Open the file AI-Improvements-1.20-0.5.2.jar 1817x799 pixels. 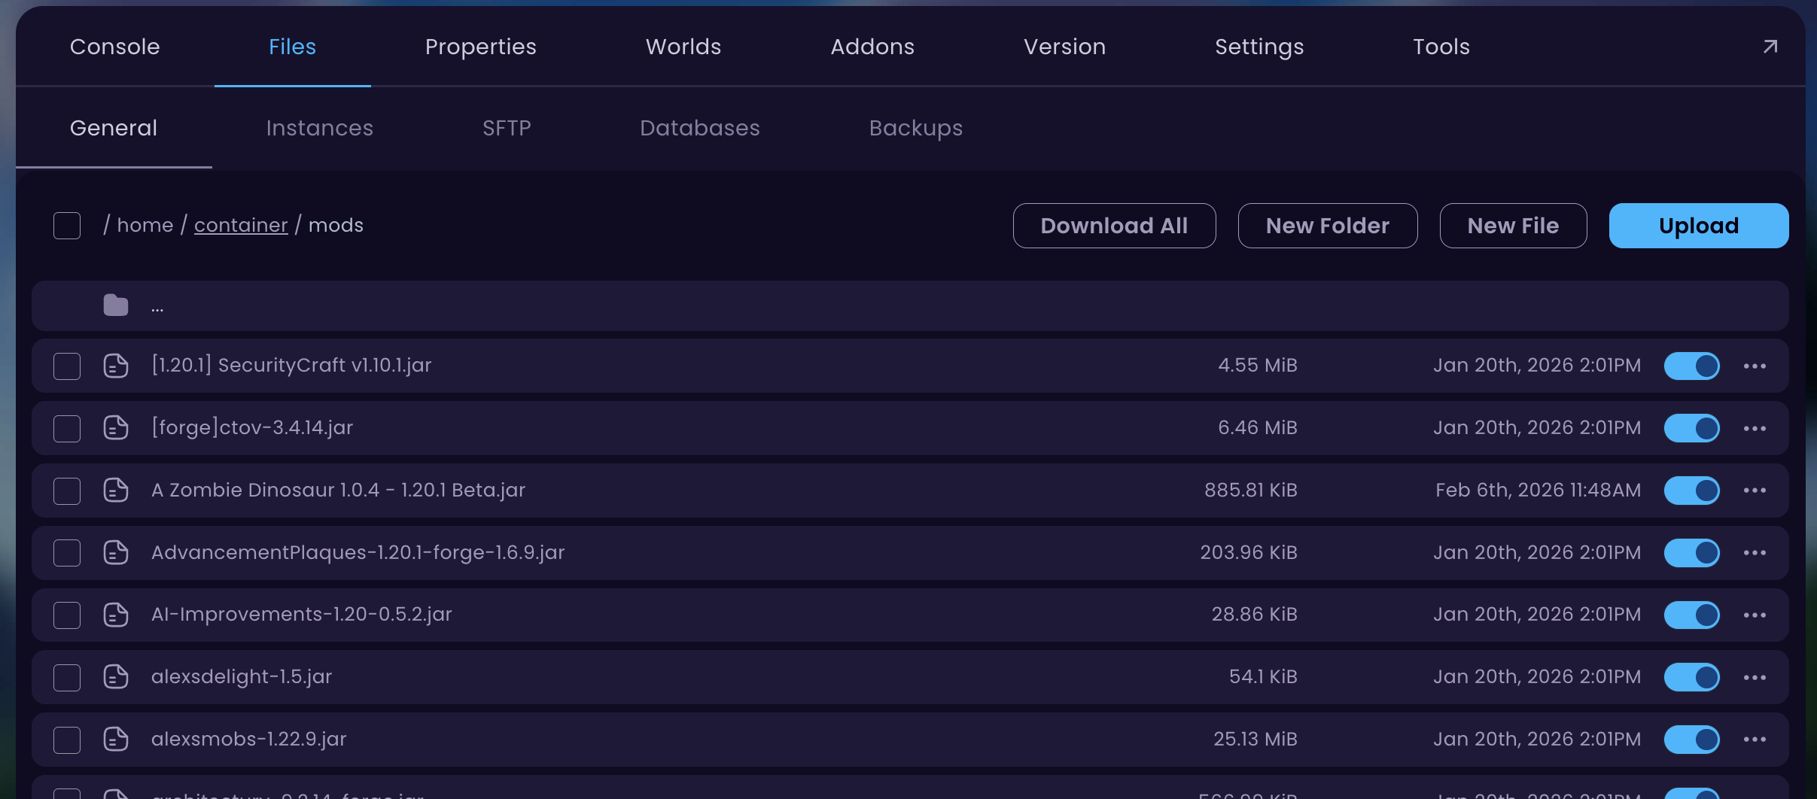tap(301, 615)
